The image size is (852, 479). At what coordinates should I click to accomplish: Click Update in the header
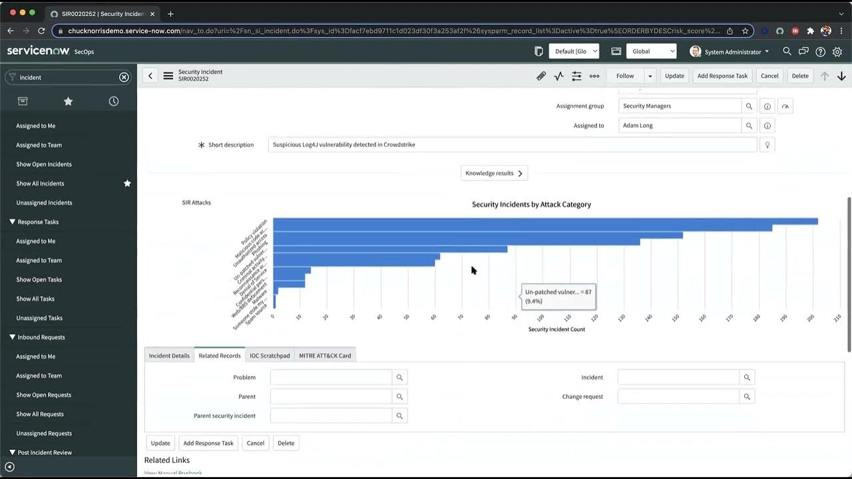click(674, 76)
